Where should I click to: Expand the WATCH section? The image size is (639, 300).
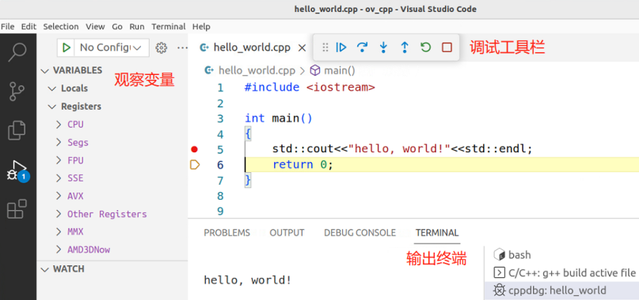(68, 268)
